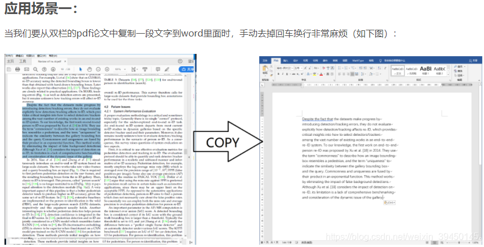Open the 工具 tab in PDF reader
484x247 pixels.
[x=23, y=61]
